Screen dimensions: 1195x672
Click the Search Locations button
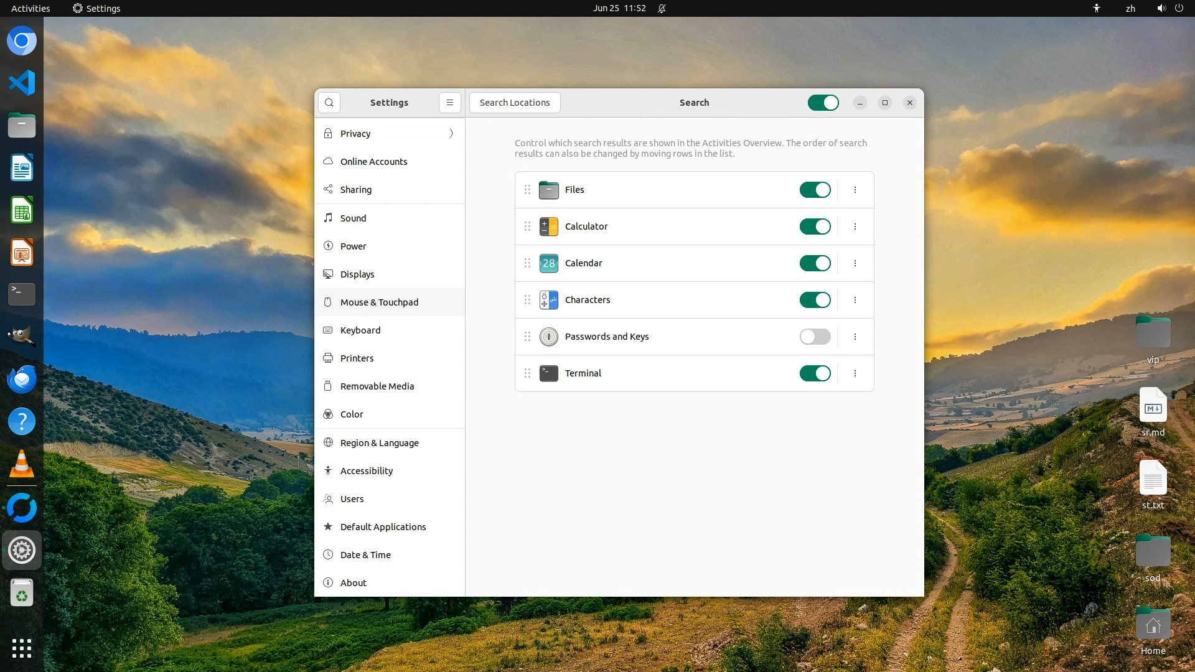coord(515,103)
